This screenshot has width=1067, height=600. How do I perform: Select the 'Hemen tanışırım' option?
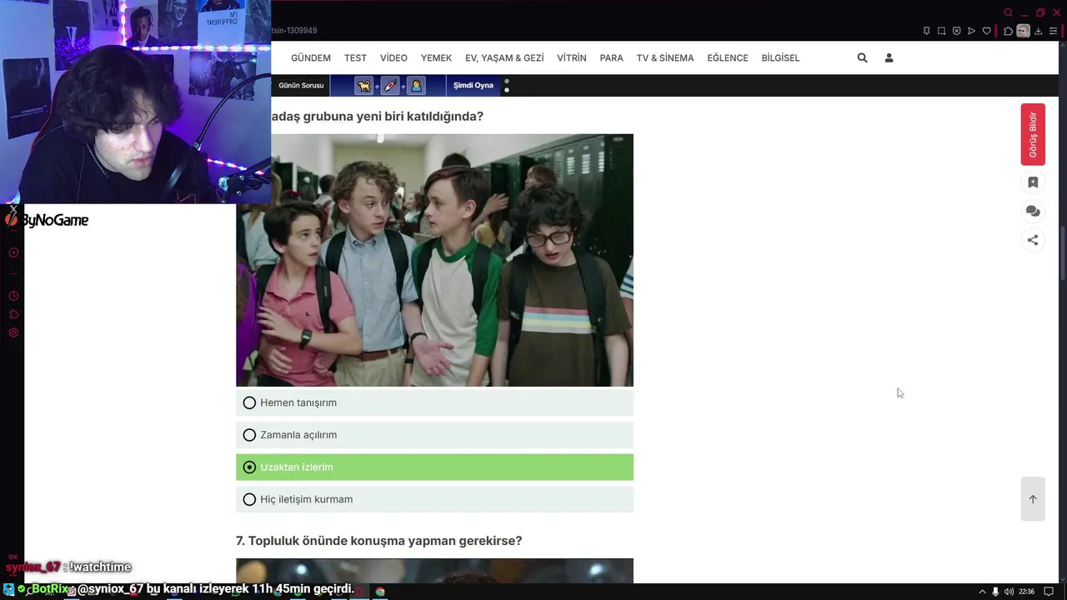coord(434,402)
